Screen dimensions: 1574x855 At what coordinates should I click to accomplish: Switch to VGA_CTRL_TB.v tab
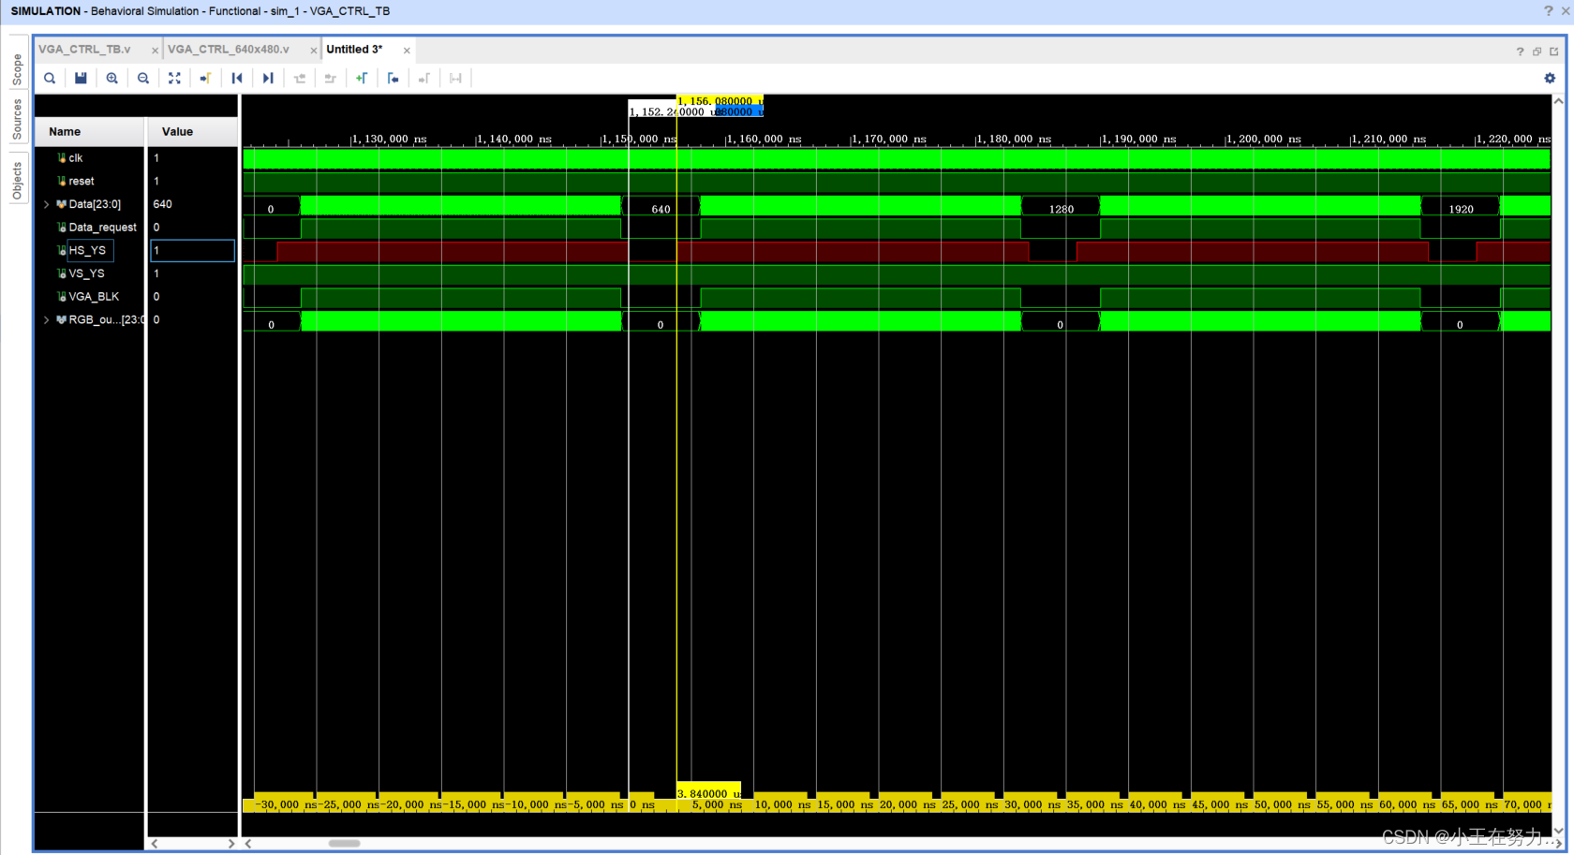coord(84,50)
